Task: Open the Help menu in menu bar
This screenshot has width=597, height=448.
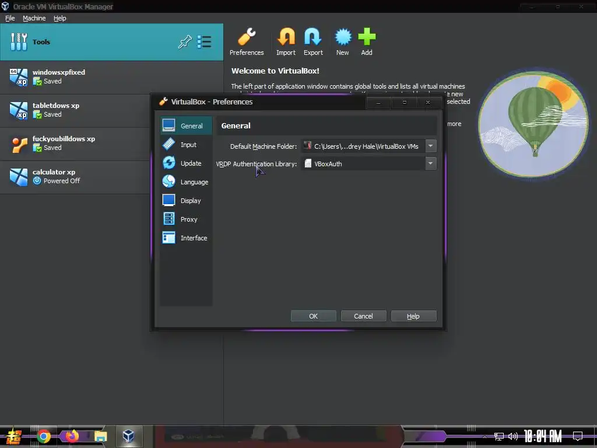Action: coord(60,18)
